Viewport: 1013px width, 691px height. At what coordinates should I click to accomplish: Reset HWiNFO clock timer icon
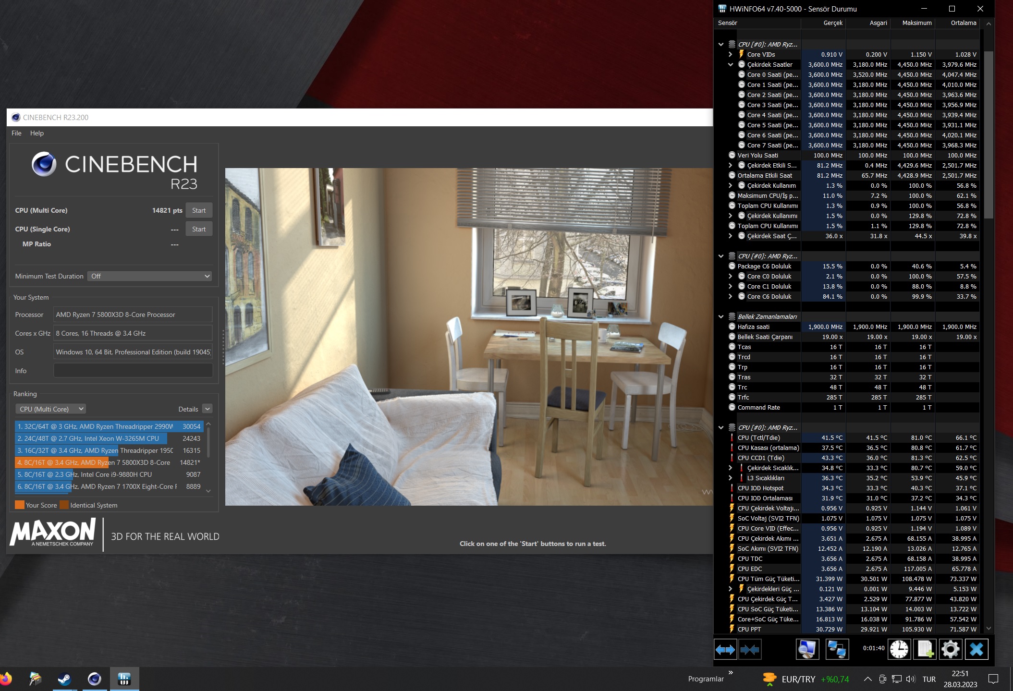click(x=899, y=650)
